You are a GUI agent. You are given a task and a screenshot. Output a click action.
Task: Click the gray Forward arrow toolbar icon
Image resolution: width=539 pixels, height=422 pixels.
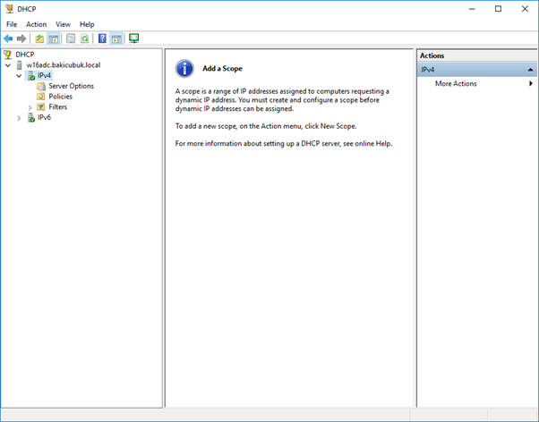pos(21,38)
